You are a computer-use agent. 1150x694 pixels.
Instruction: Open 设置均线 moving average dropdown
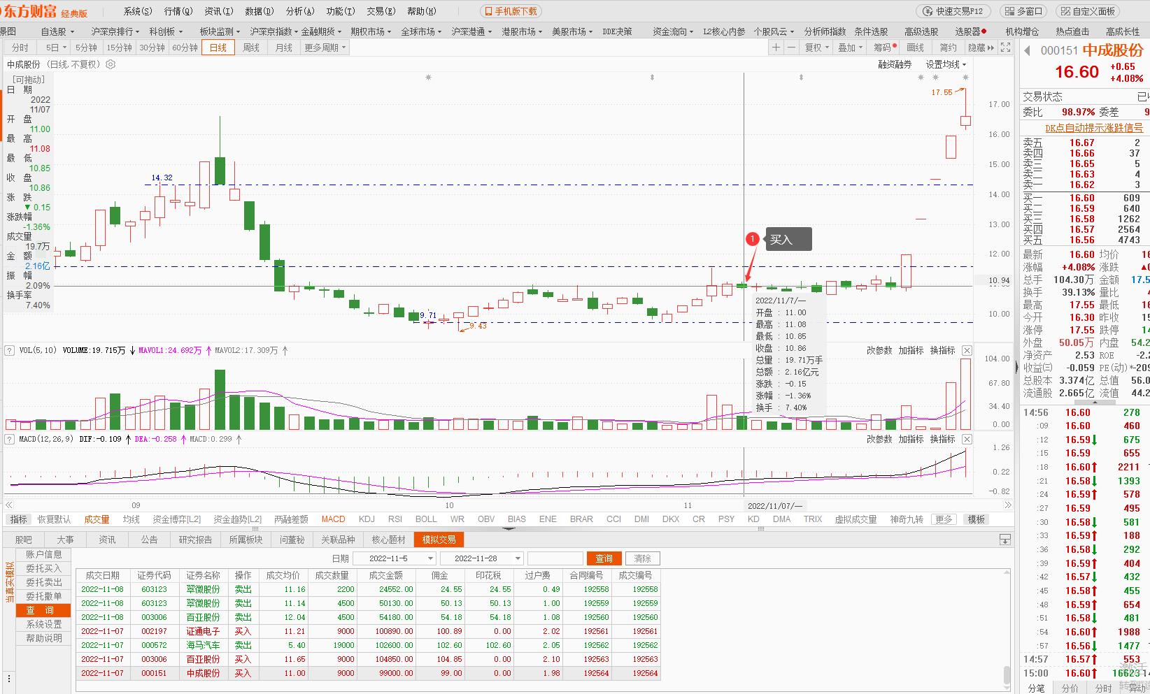[945, 64]
